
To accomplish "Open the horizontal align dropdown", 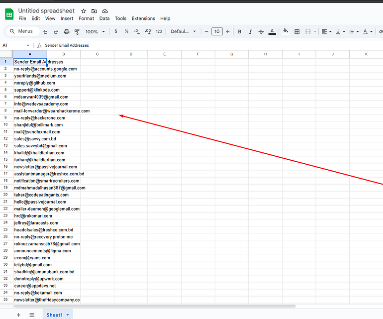I will pyautogui.click(x=327, y=31).
